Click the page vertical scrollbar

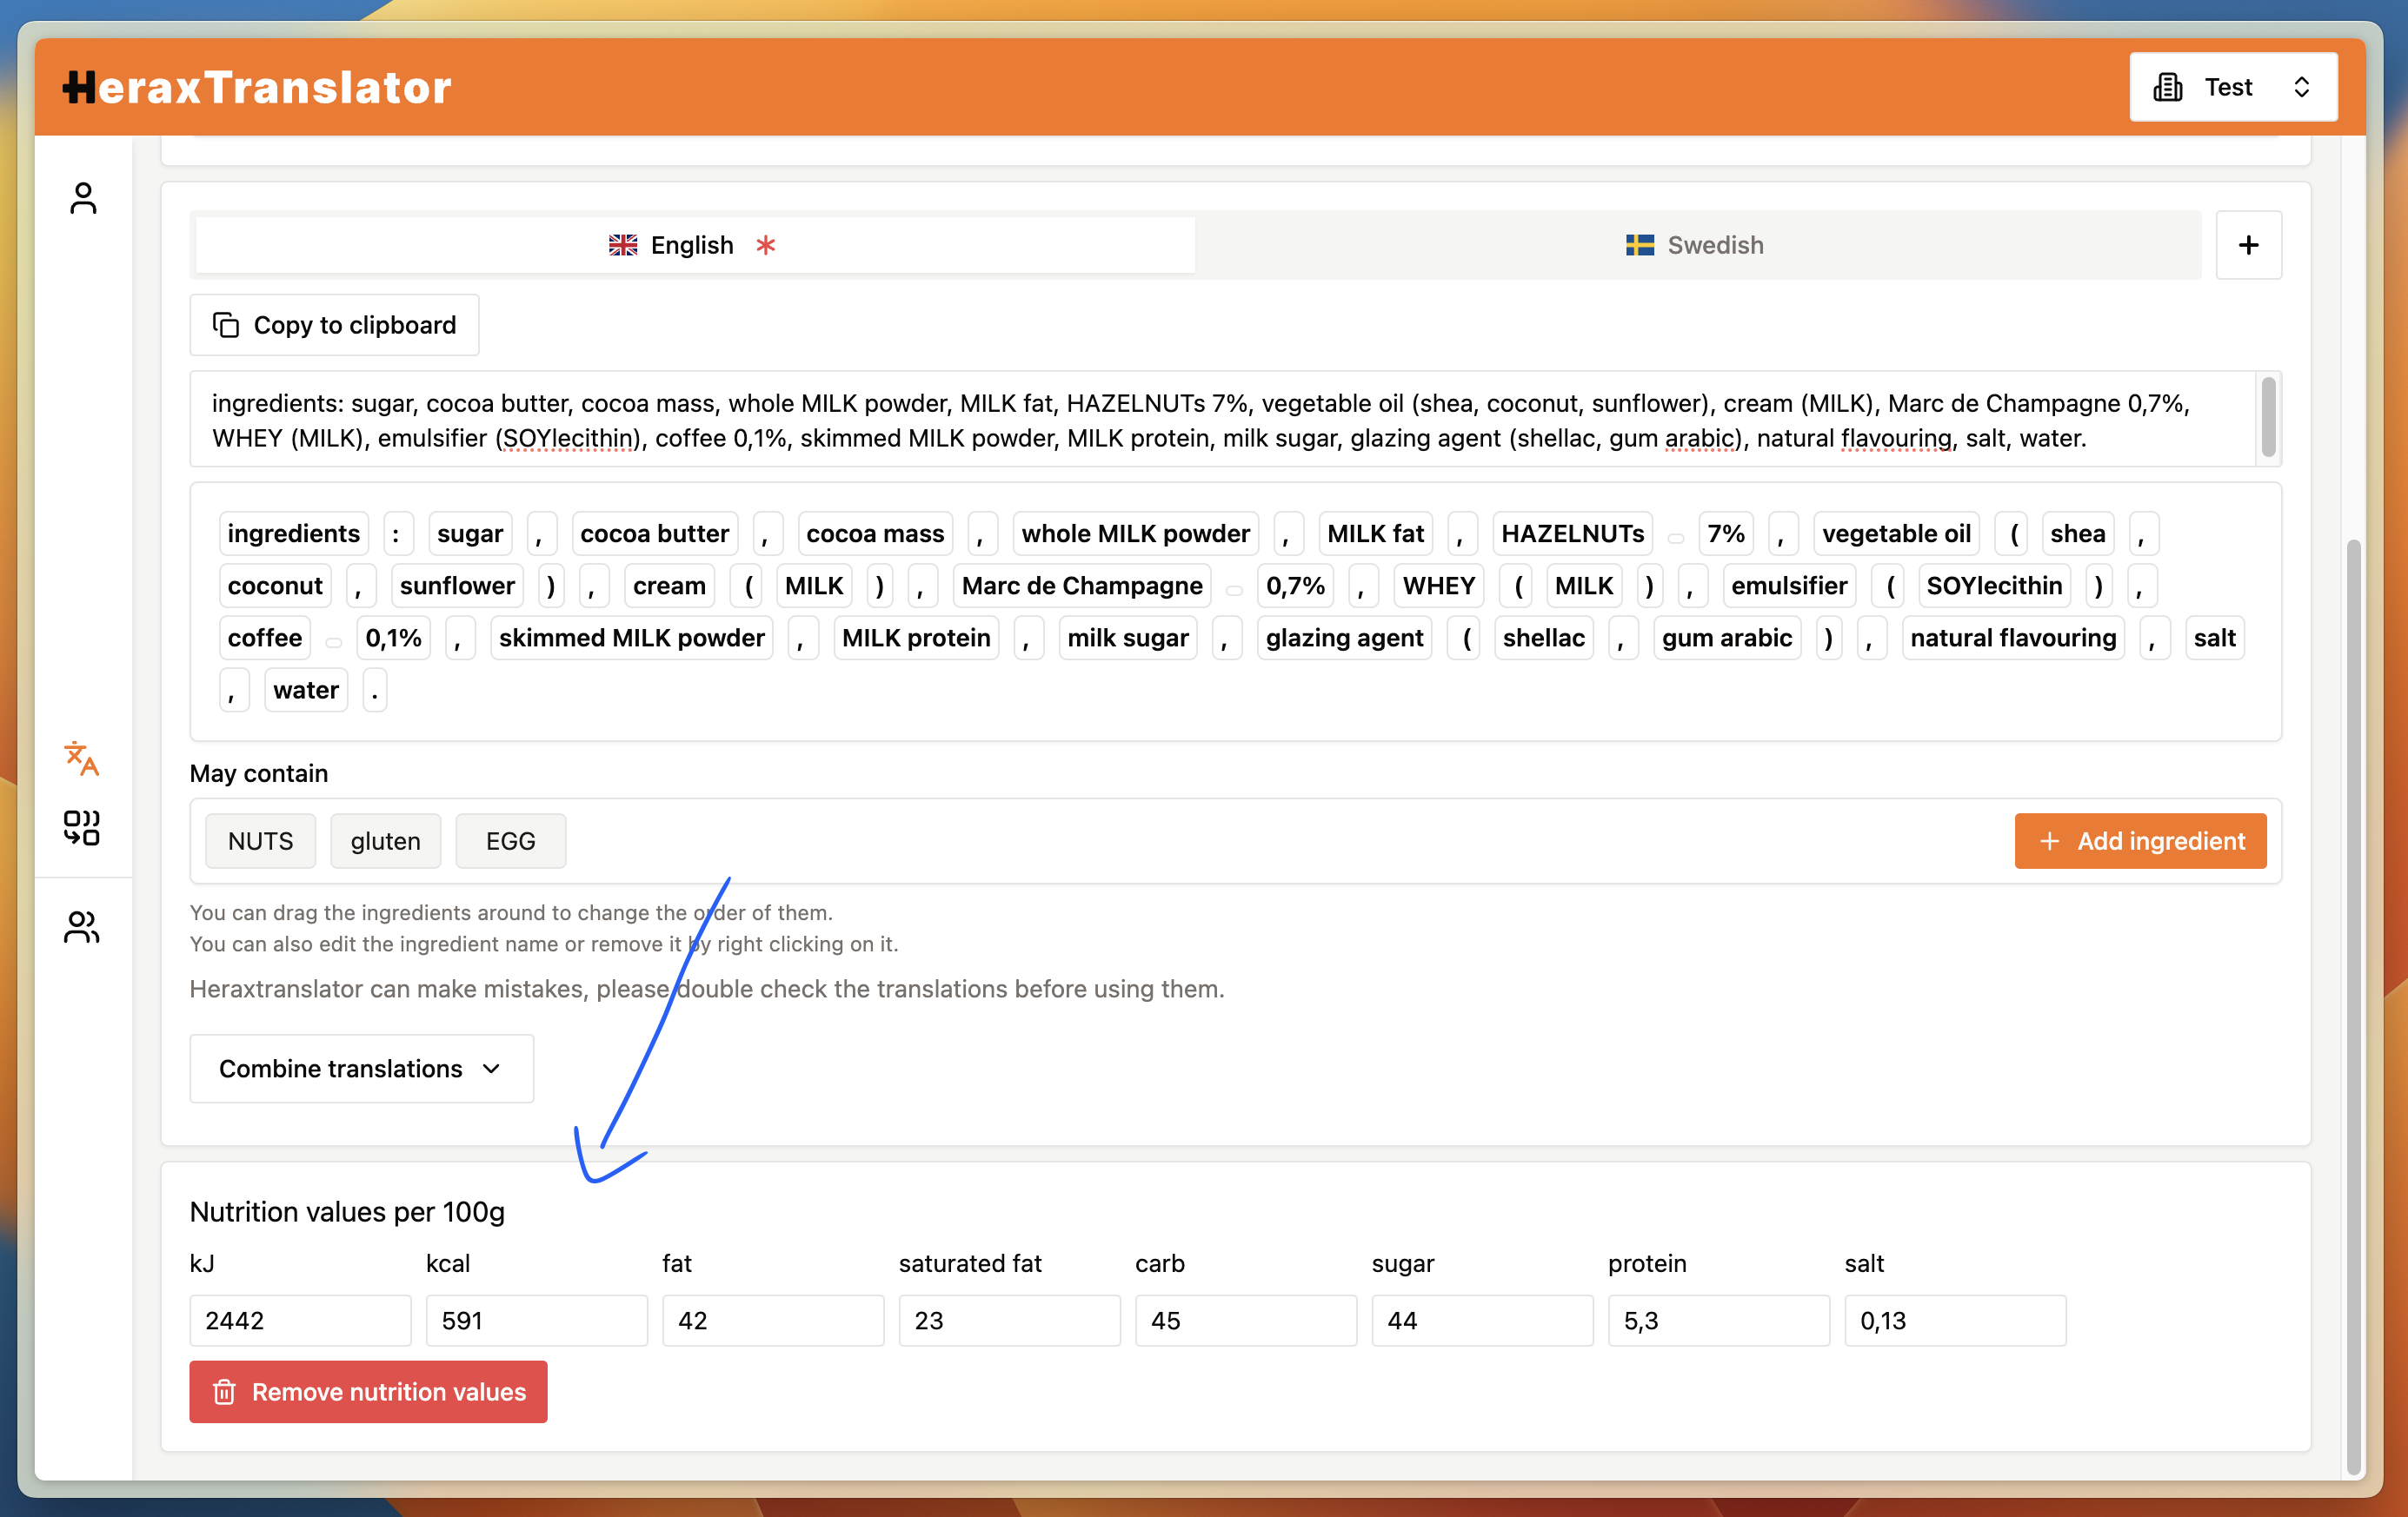[x=2354, y=1007]
